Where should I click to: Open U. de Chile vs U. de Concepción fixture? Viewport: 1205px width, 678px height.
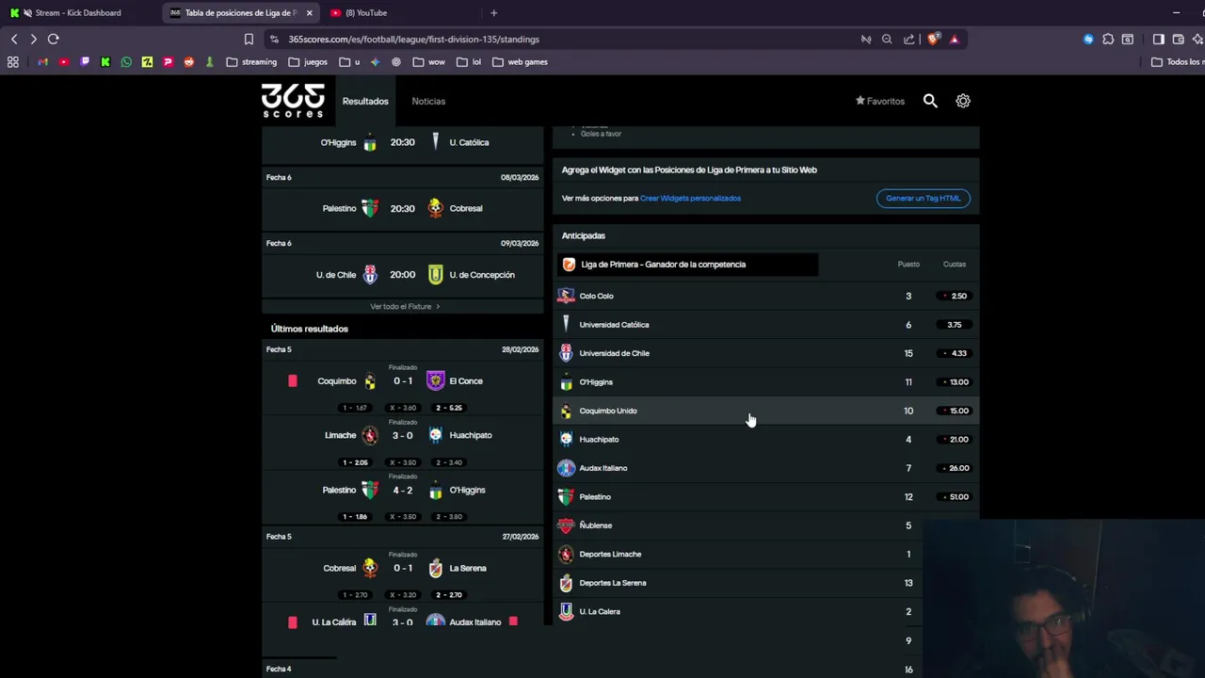click(402, 275)
